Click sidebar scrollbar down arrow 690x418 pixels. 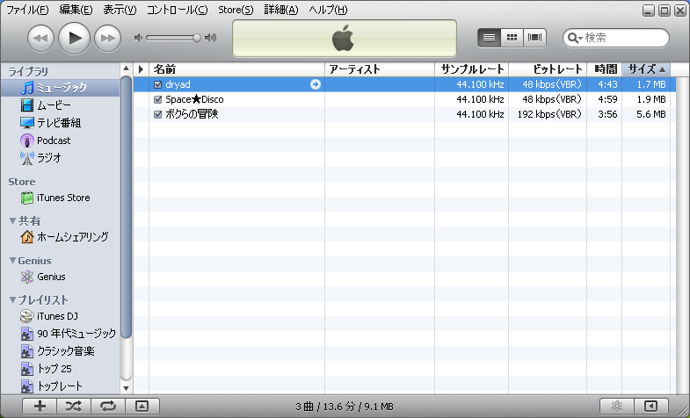pos(127,388)
